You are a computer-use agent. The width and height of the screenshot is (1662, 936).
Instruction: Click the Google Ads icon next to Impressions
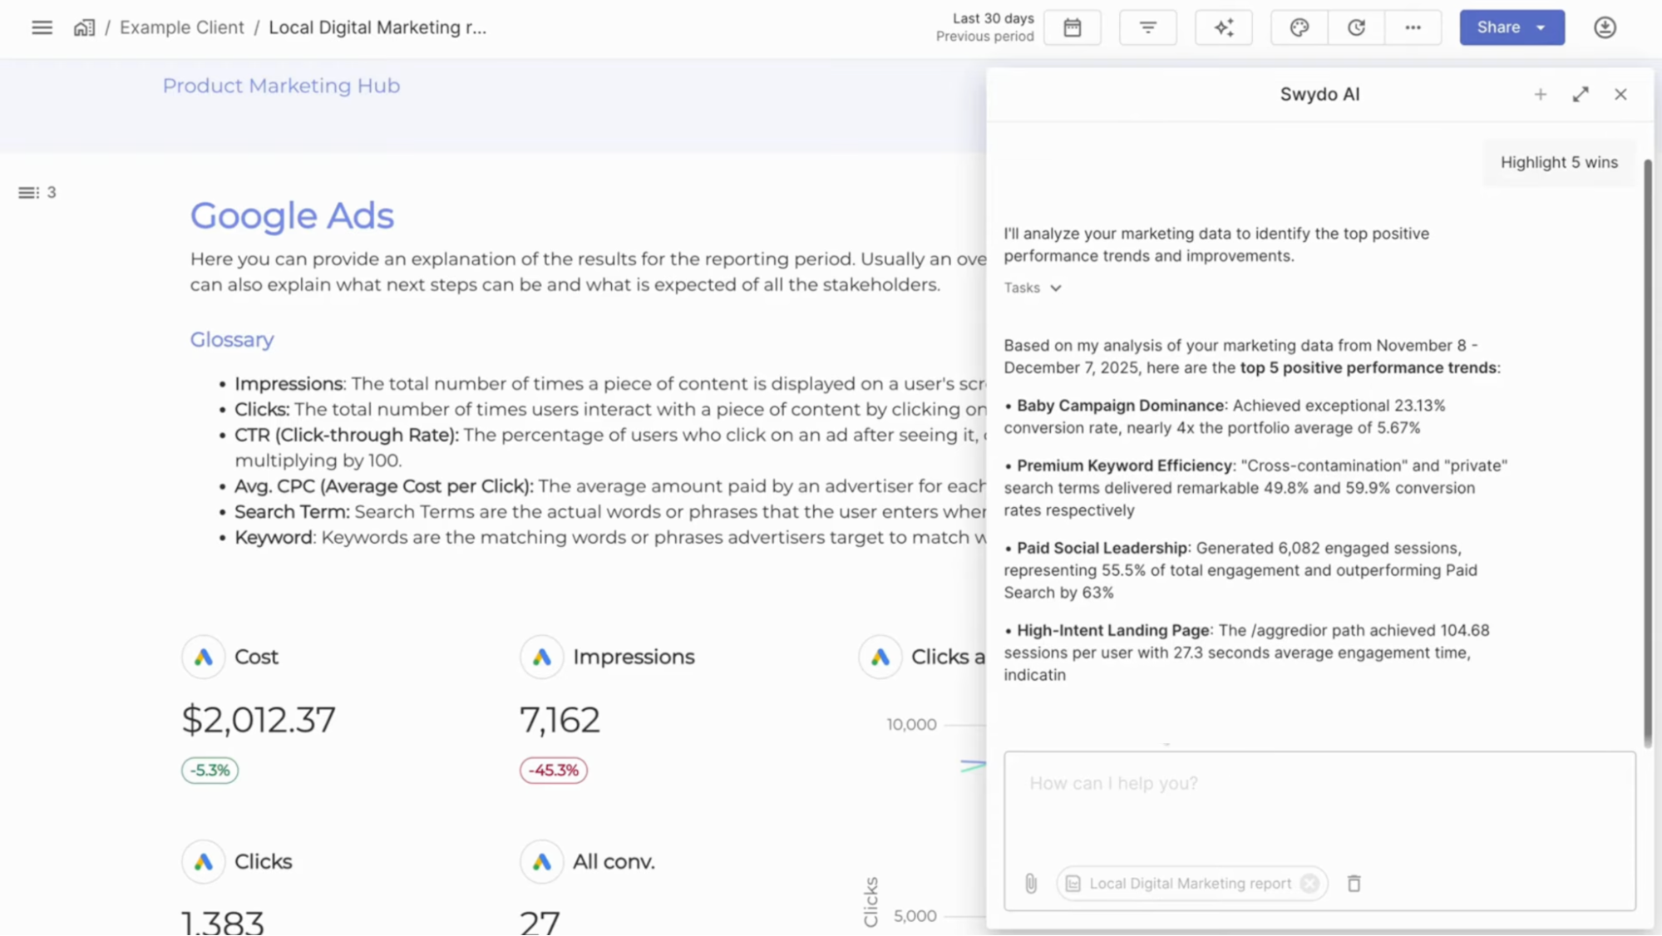tap(542, 657)
